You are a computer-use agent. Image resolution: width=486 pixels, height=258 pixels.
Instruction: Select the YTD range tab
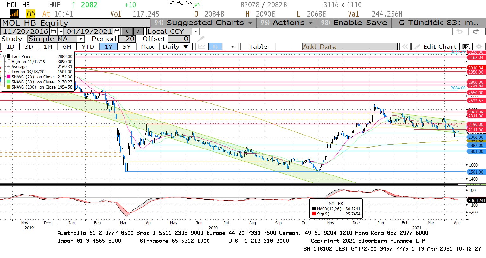(x=88, y=47)
